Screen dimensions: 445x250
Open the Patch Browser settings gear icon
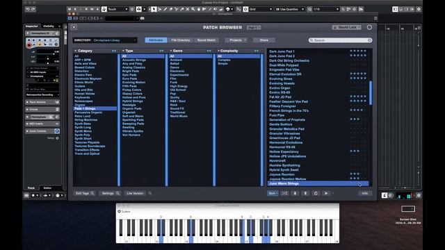(x=369, y=27)
